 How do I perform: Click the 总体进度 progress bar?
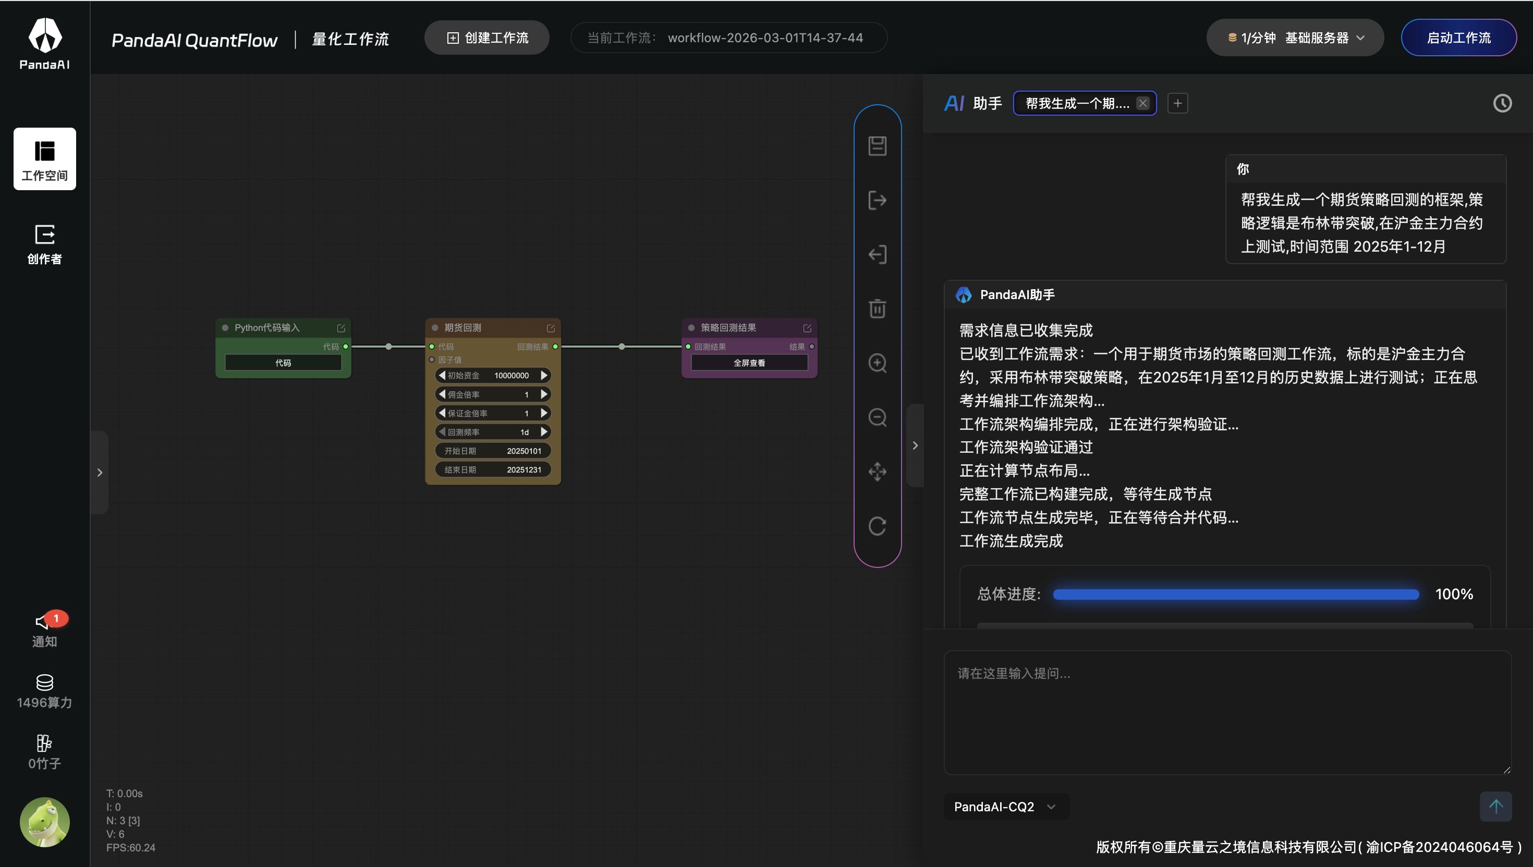(1236, 594)
